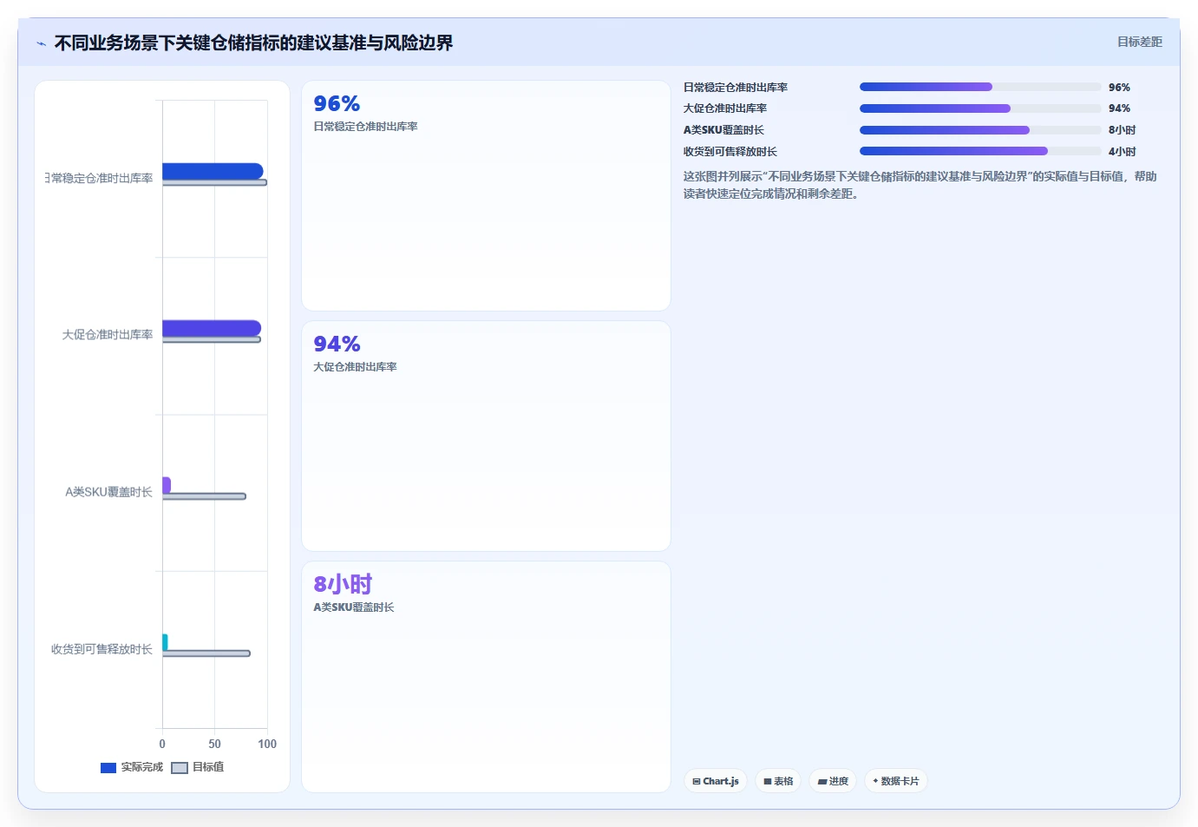Click the dashboard title 不同业务场景下关键仓储指标

click(x=253, y=43)
